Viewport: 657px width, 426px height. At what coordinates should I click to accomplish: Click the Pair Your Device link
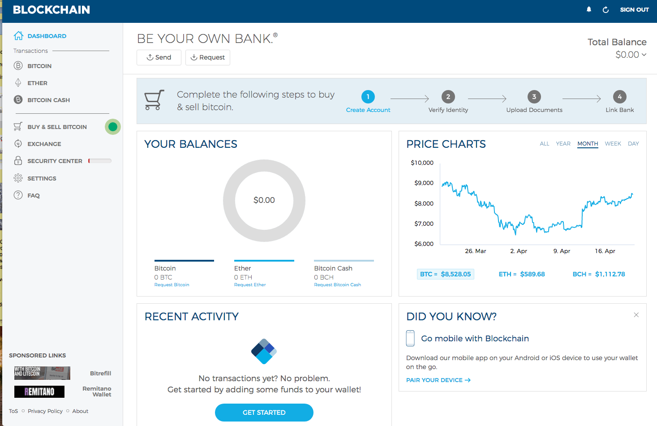pos(438,380)
